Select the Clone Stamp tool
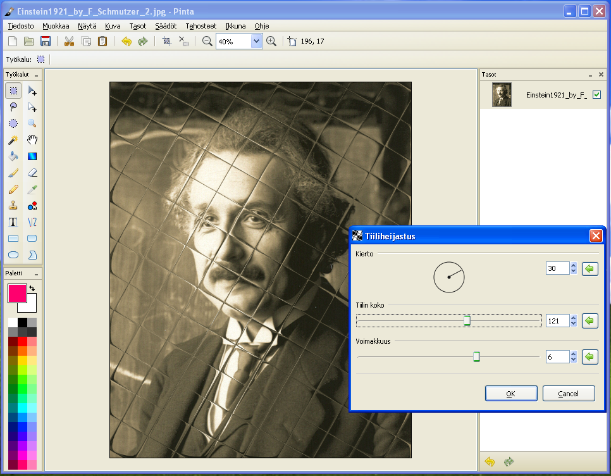This screenshot has width=611, height=476. (13, 206)
